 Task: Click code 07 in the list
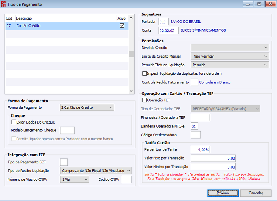(8, 26)
